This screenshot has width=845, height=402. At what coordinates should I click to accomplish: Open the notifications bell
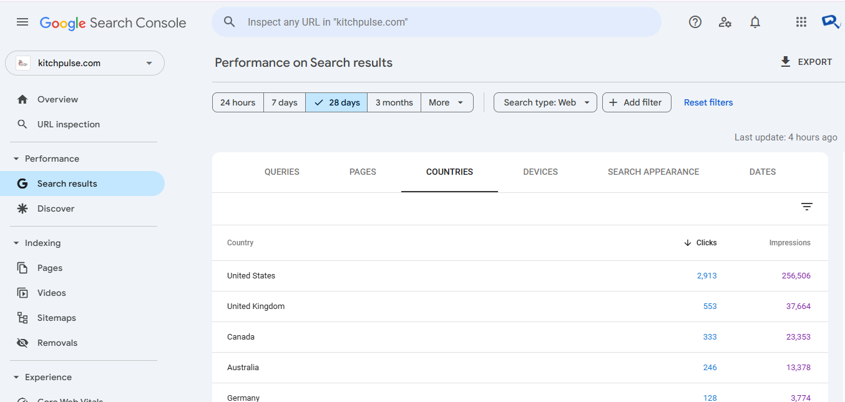coord(755,22)
